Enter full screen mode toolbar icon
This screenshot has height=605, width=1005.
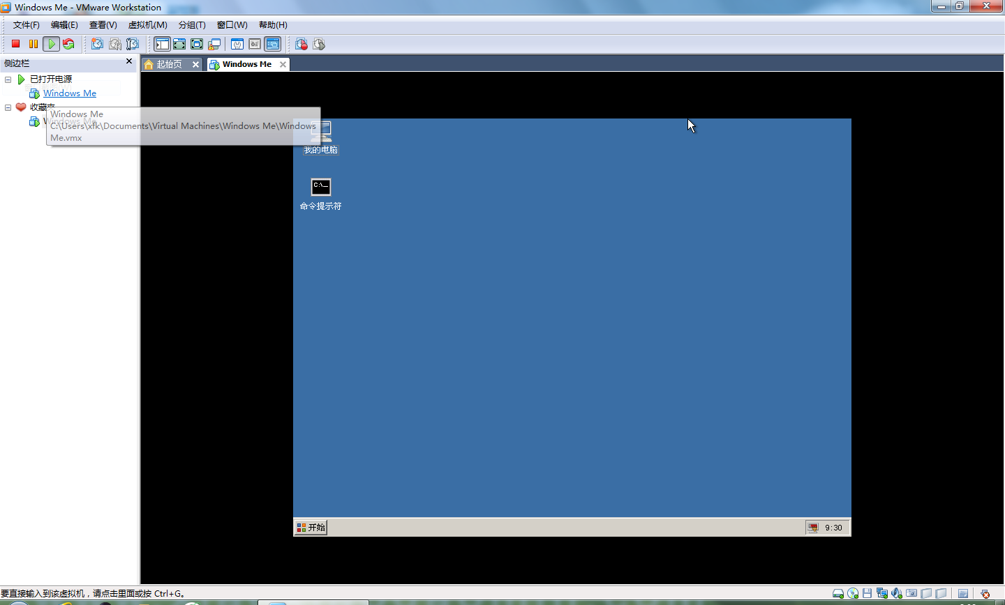(x=197, y=44)
